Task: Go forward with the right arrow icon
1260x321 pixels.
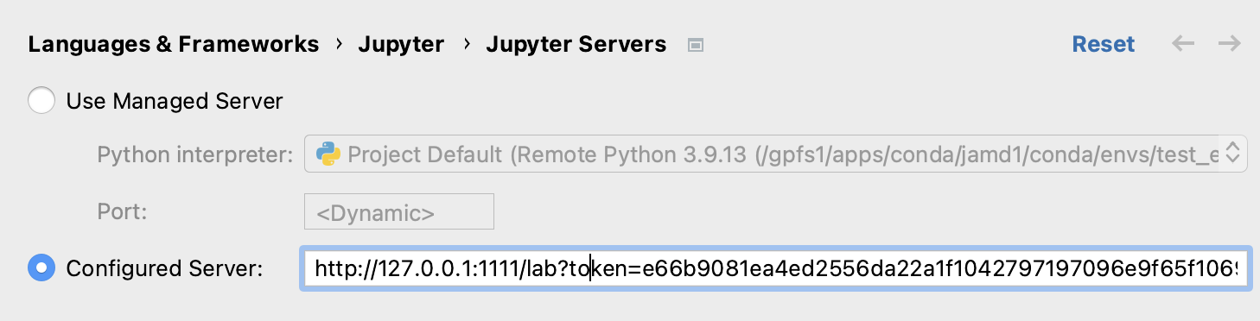Action: point(1229,44)
